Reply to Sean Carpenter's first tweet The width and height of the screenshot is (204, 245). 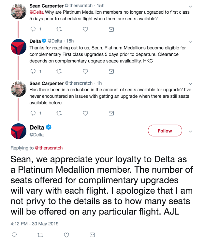[32, 29]
